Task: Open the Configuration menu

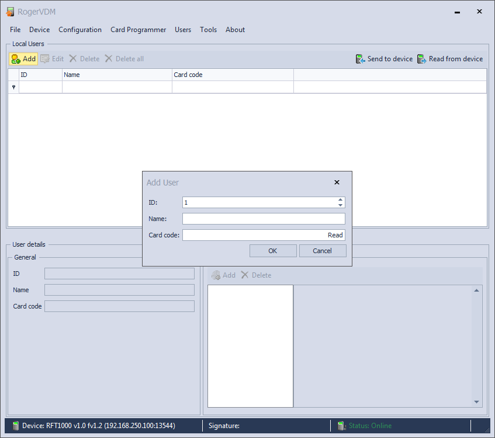Action: click(x=80, y=30)
